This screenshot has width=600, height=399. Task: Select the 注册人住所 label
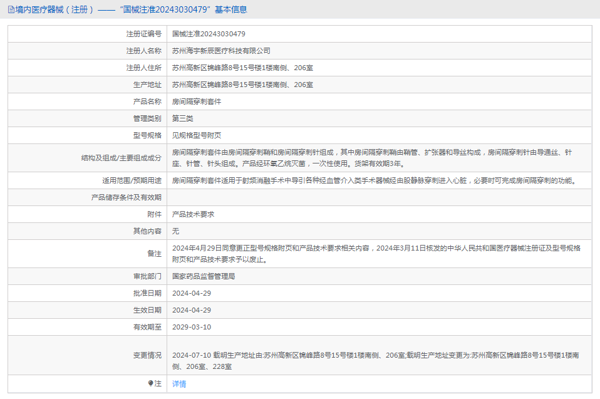(144, 68)
